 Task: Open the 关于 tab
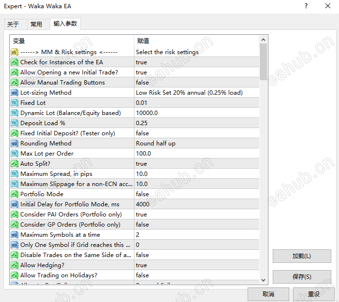pos(16,24)
